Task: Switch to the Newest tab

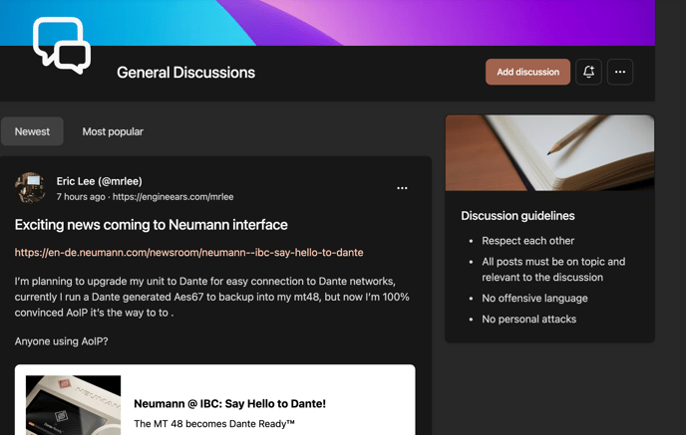Action: (32, 131)
